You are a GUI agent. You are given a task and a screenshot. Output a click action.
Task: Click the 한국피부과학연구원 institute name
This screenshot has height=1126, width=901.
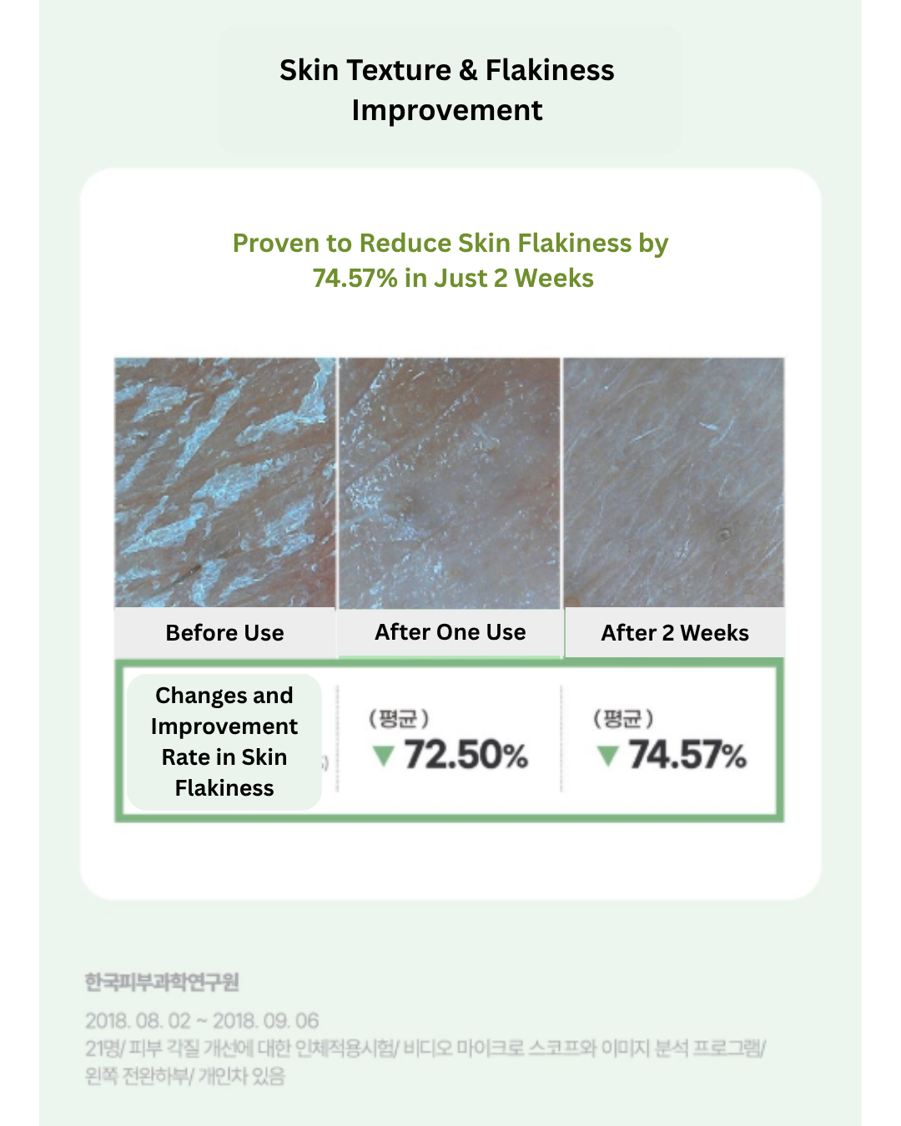(x=162, y=983)
